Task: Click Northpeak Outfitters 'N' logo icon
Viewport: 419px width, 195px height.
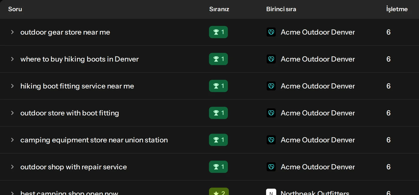Action: tap(271, 192)
